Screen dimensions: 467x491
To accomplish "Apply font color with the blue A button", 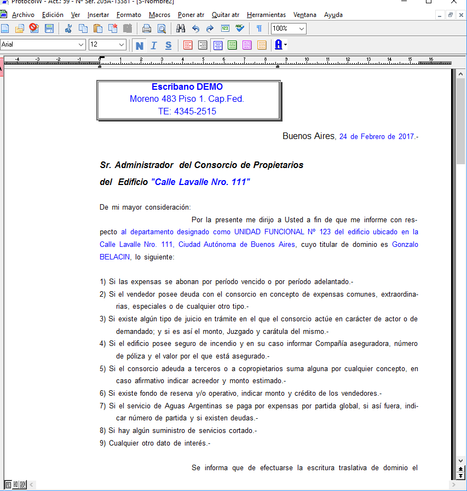I will pyautogui.click(x=279, y=45).
